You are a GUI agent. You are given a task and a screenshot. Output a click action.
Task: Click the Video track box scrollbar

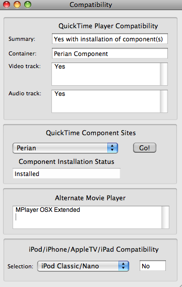click(x=164, y=74)
